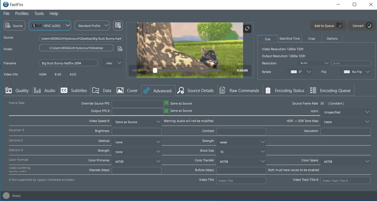This screenshot has width=377, height=201.
Task: Open the vsync Unspecified dropdown
Action: click(x=345, y=112)
